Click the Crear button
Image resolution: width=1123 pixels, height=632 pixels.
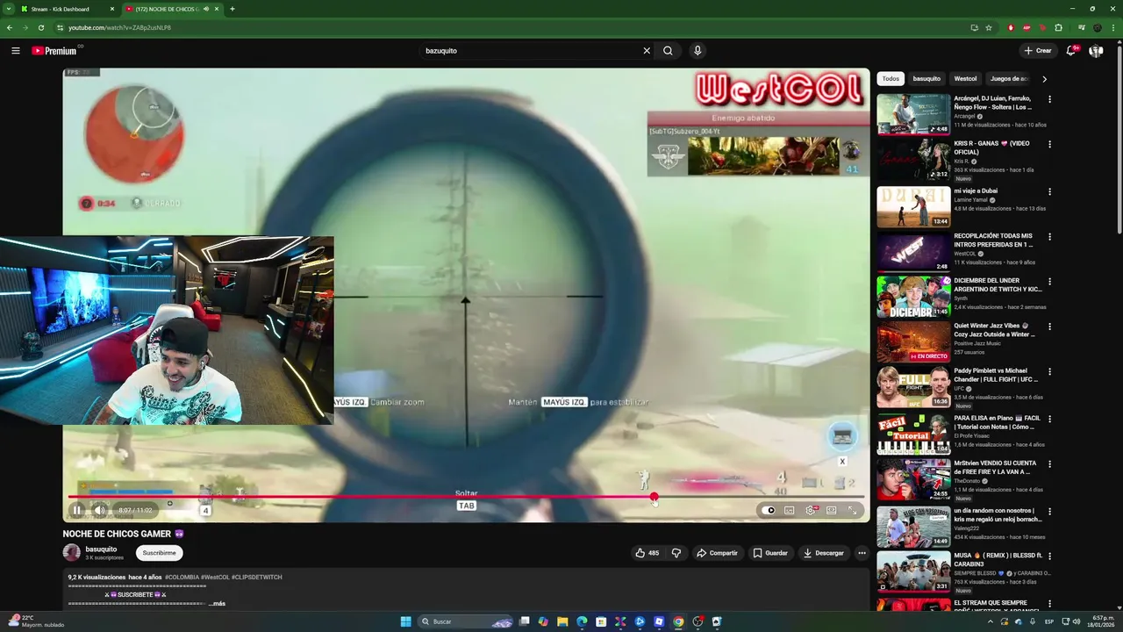1038,51
